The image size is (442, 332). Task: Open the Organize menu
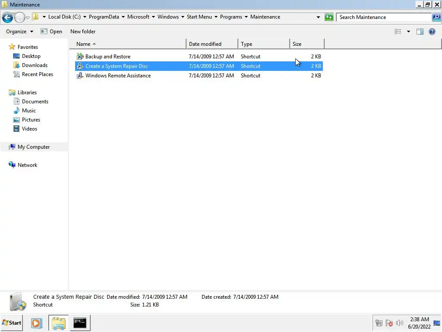(x=19, y=32)
